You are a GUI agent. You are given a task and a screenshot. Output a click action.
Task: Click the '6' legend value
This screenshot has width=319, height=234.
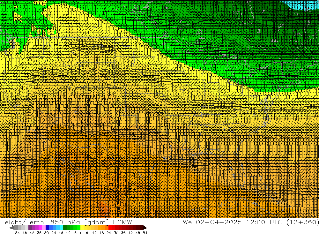[x=87, y=233]
